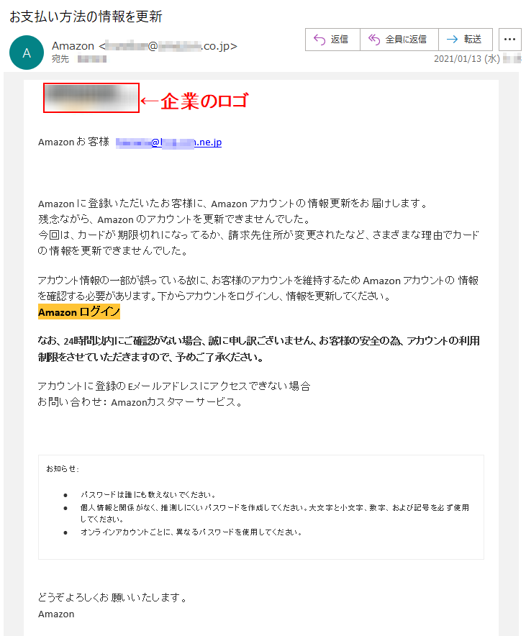The width and height of the screenshot is (526, 636).
Task: Click the 転送 forward button label
Action: tap(473, 40)
